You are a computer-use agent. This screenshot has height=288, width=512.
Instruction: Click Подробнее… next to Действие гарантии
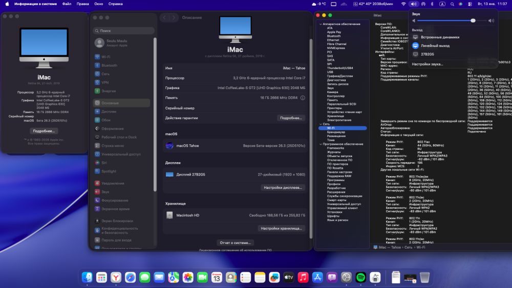coord(291,118)
